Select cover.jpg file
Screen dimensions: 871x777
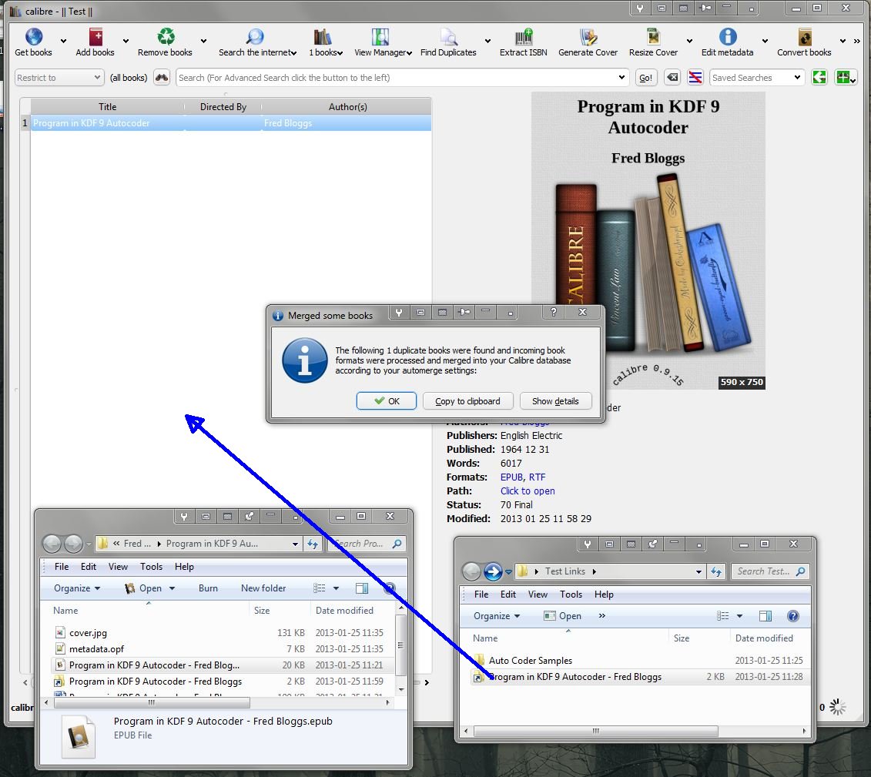[x=88, y=632]
